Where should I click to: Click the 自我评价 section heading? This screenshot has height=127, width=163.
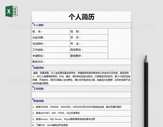(38, 68)
